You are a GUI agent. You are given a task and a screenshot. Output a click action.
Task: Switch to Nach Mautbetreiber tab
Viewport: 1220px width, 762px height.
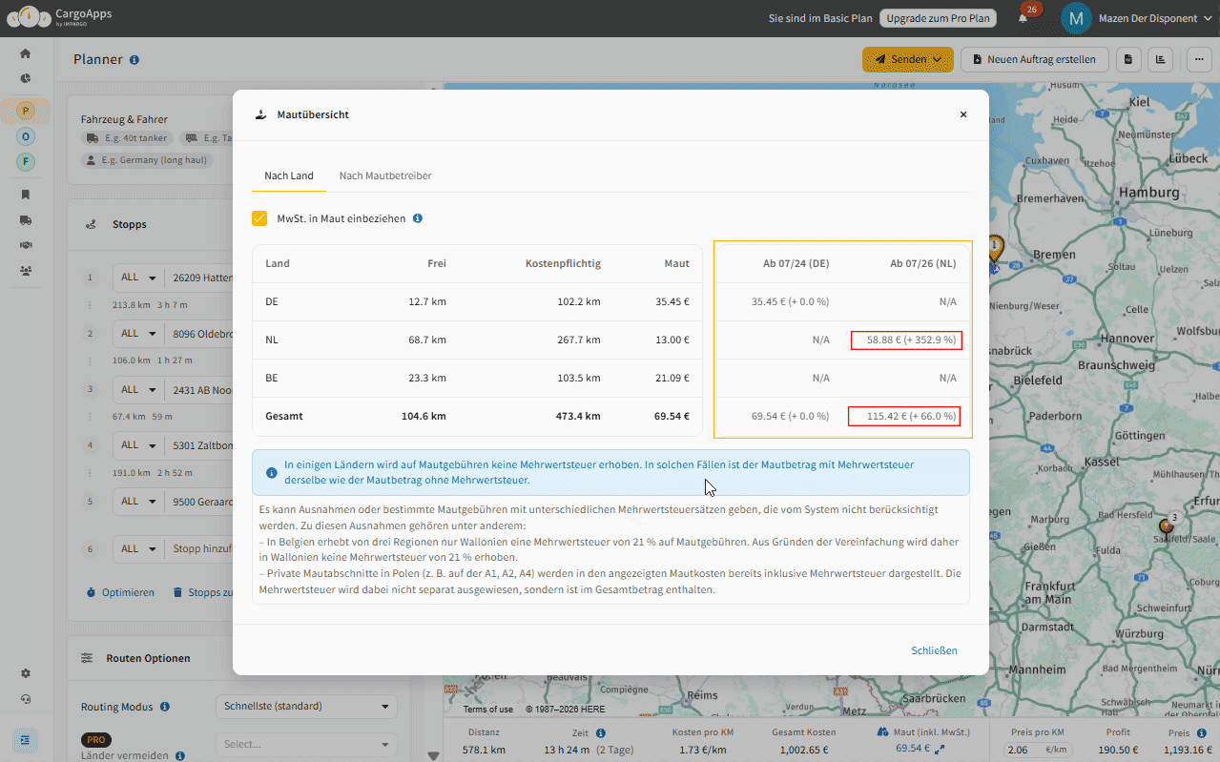click(385, 176)
